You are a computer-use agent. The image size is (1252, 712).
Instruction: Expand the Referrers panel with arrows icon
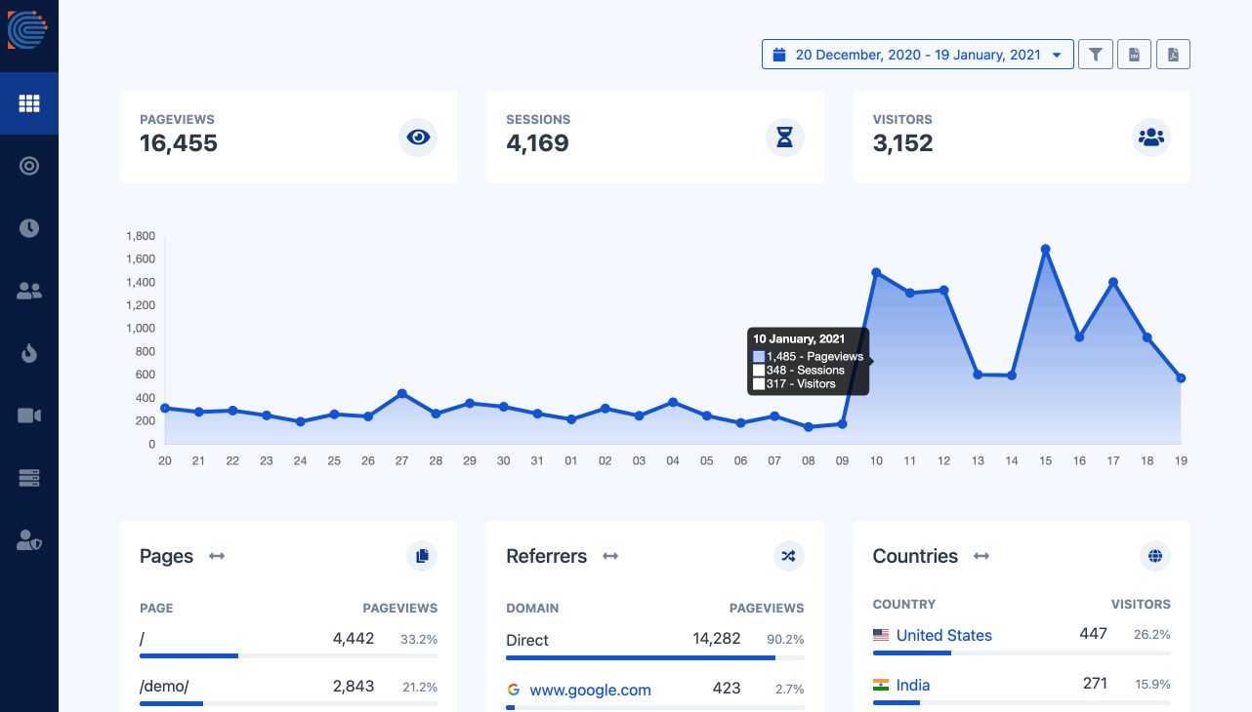(x=610, y=556)
